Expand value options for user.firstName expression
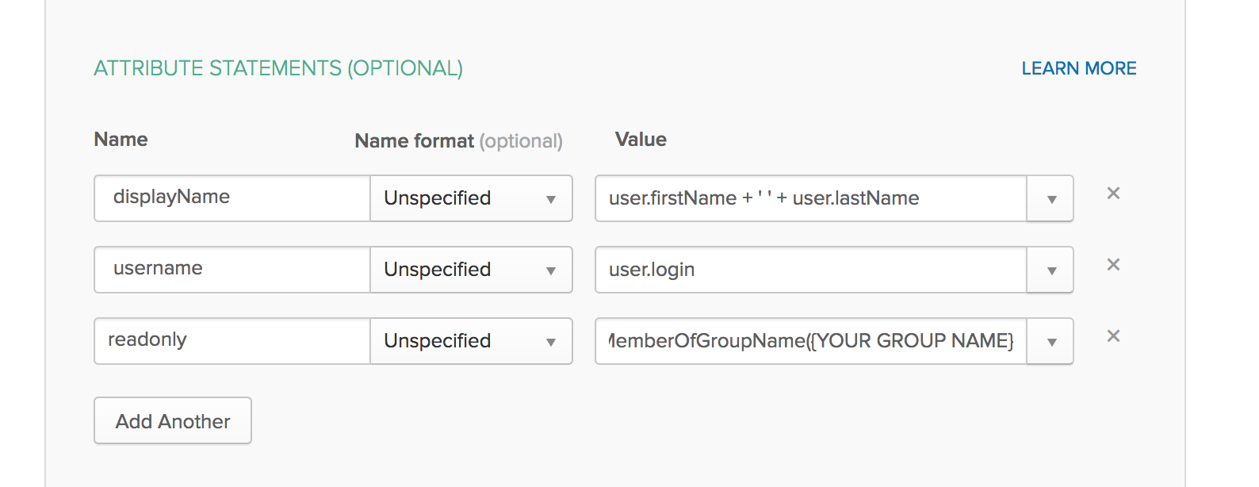The height and width of the screenshot is (487, 1259). (x=1050, y=198)
